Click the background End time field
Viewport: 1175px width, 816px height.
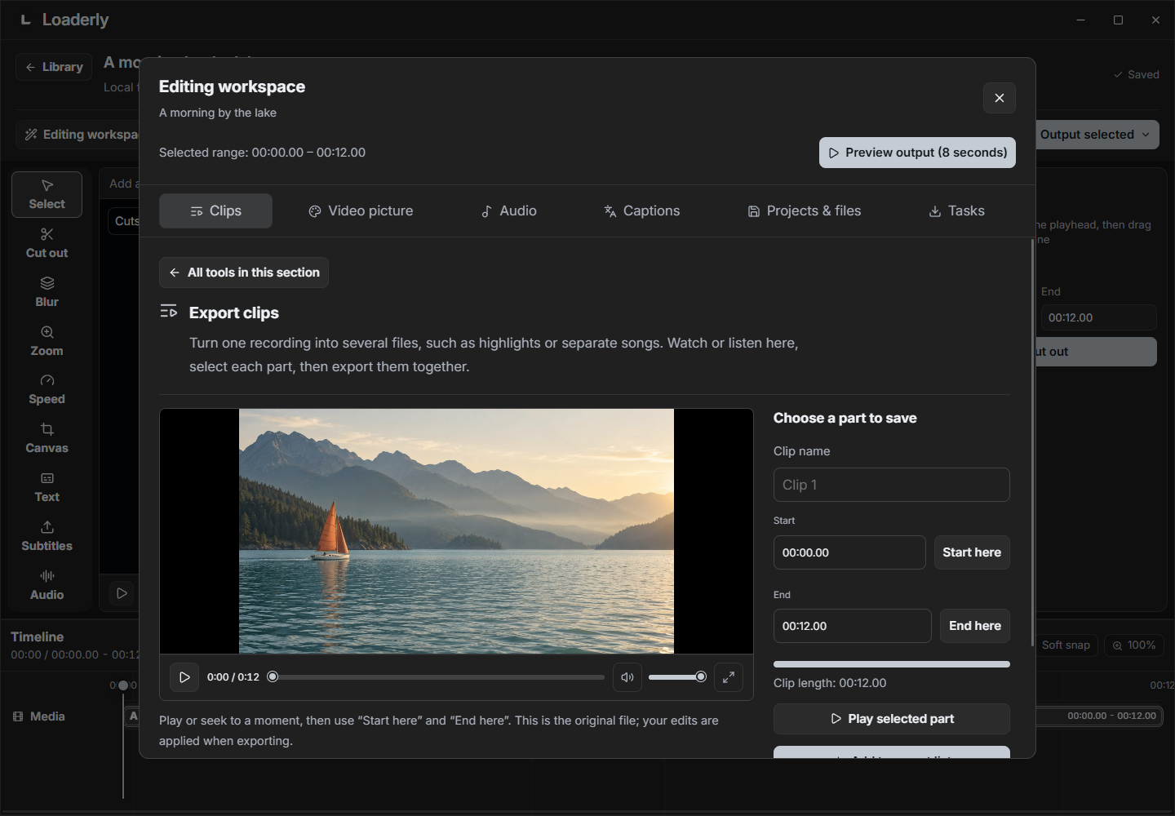[1099, 317]
